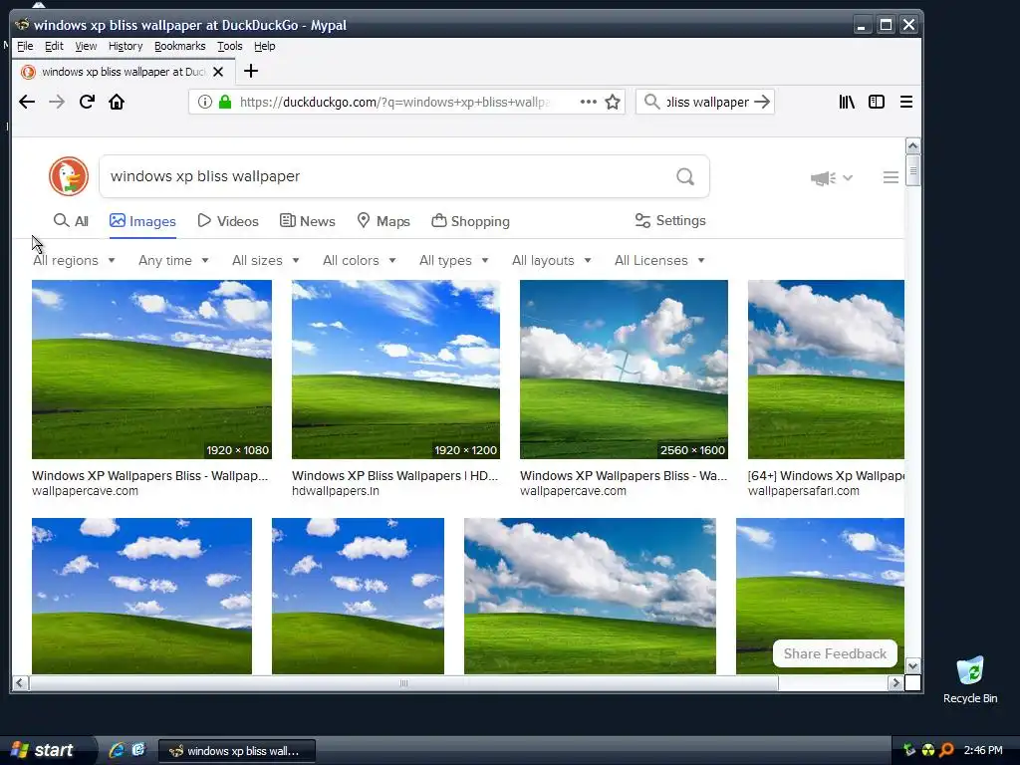Select the Recycle Bin desktop icon
Viewport: 1020px width, 765px height.
click(970, 679)
